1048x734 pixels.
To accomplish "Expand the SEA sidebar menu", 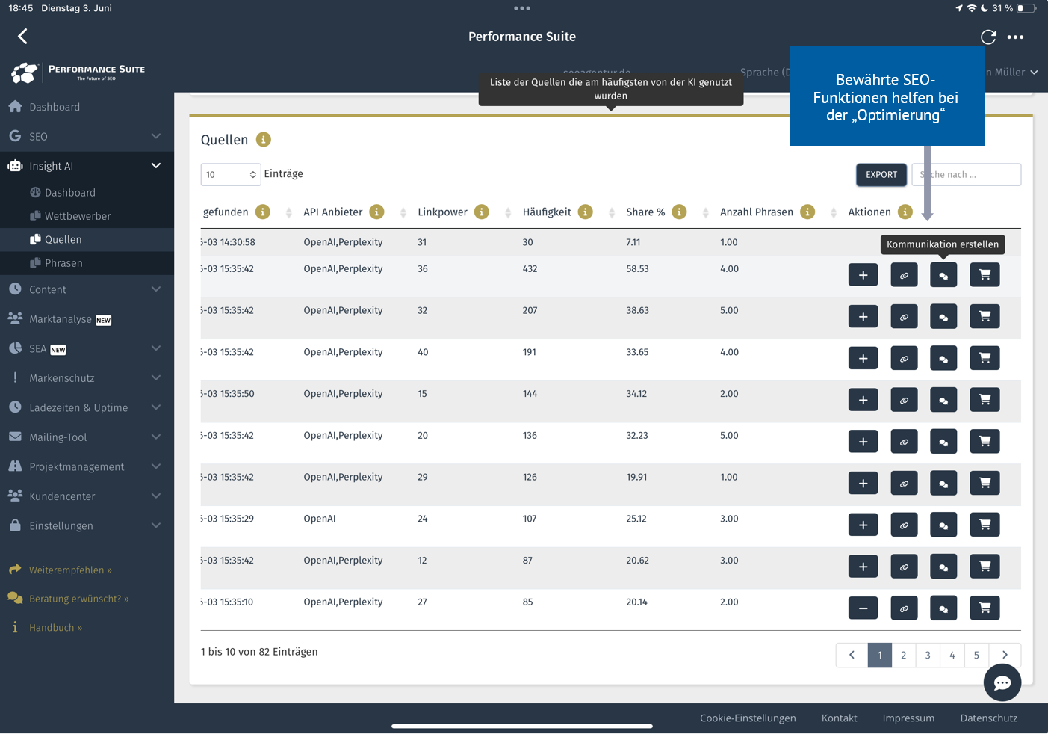I will click(x=87, y=348).
